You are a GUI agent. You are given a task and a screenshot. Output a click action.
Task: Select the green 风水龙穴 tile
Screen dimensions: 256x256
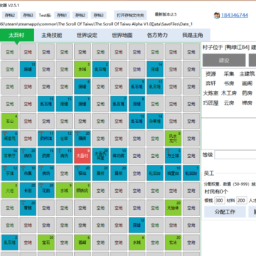pyautogui.click(x=173, y=139)
